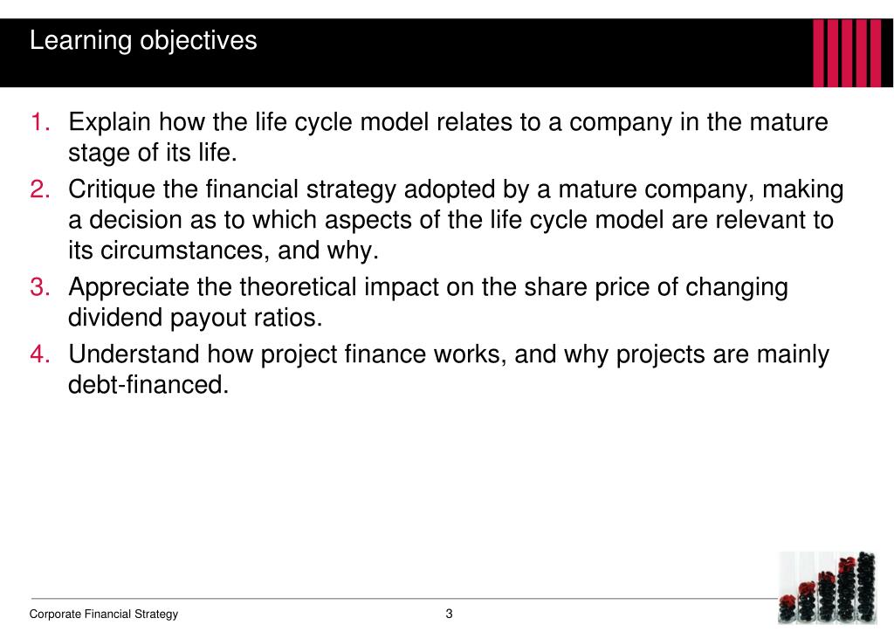Select the "Learning objectives" slide title

[143, 40]
